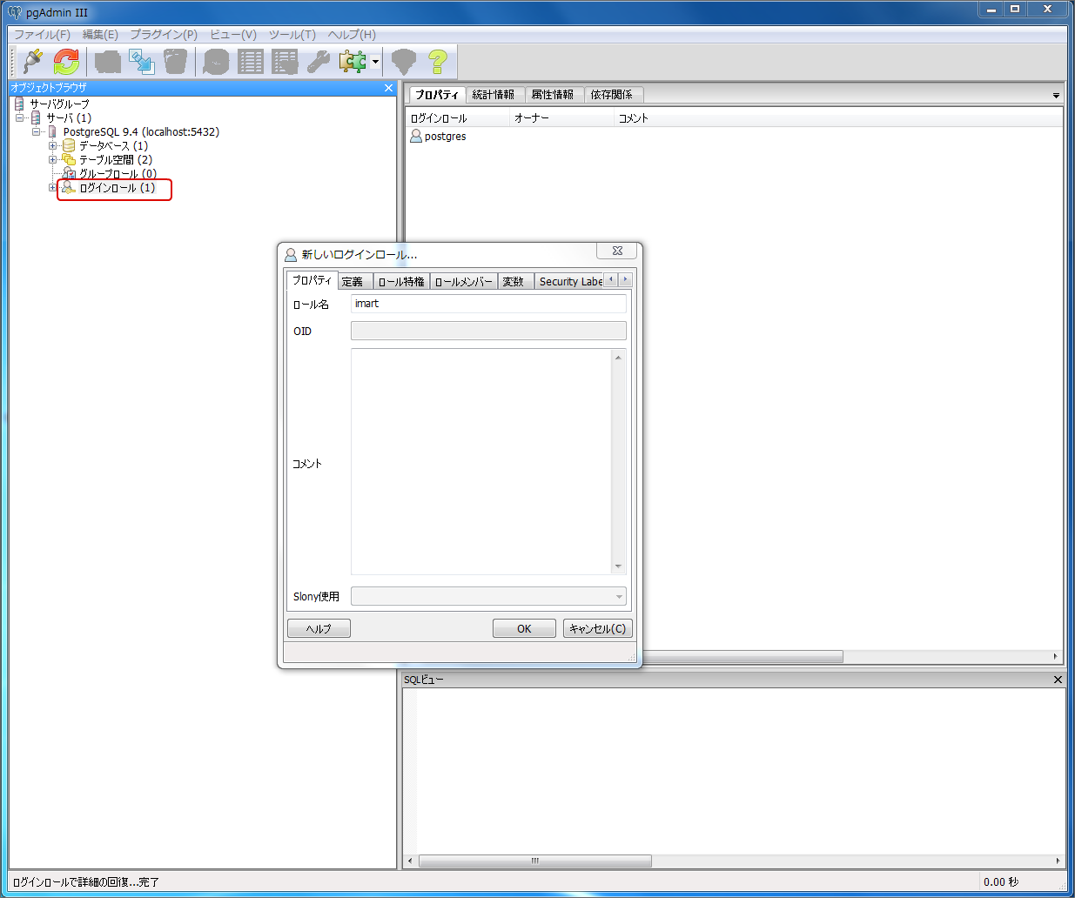The width and height of the screenshot is (1075, 898).
Task: Click the maintenance wrench icon
Action: 319,61
